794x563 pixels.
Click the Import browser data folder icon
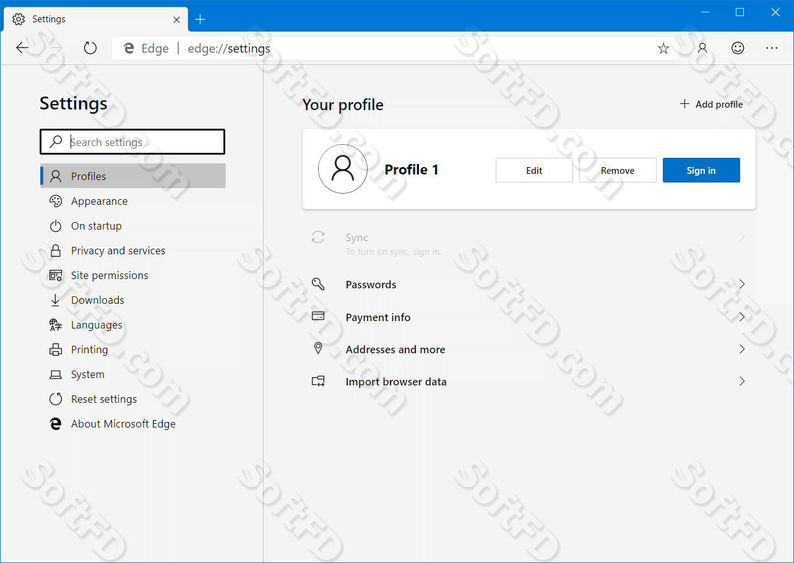pos(318,381)
